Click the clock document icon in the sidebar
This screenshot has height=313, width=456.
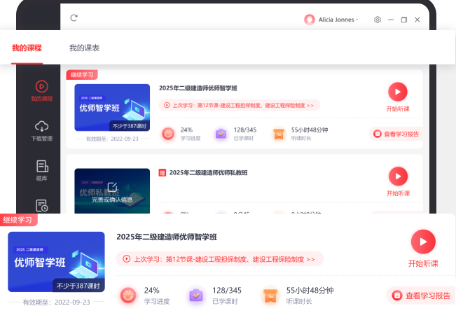42,205
